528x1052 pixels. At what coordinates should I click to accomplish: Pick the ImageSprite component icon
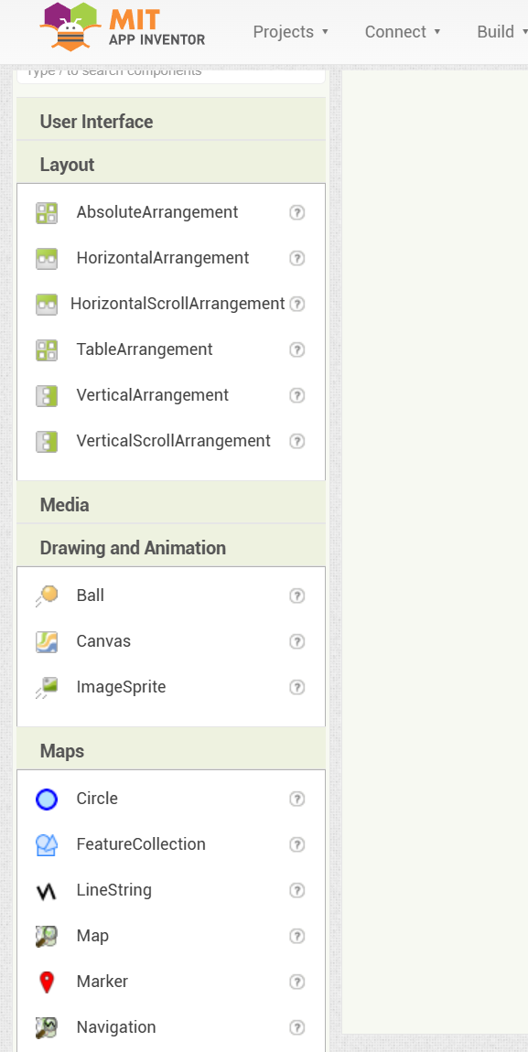(x=47, y=687)
